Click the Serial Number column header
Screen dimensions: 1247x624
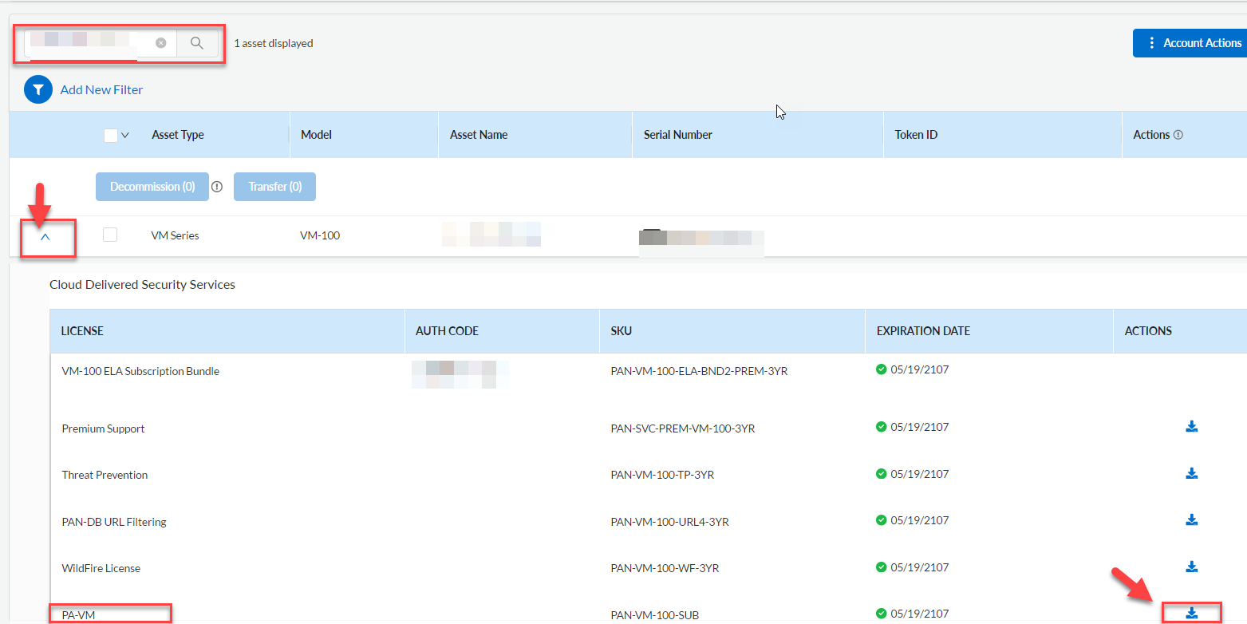point(678,135)
